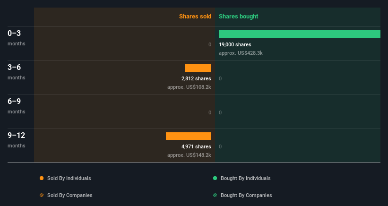Click the striped Sold By Companies legend icon
The width and height of the screenshot is (388, 206).
tap(42, 195)
